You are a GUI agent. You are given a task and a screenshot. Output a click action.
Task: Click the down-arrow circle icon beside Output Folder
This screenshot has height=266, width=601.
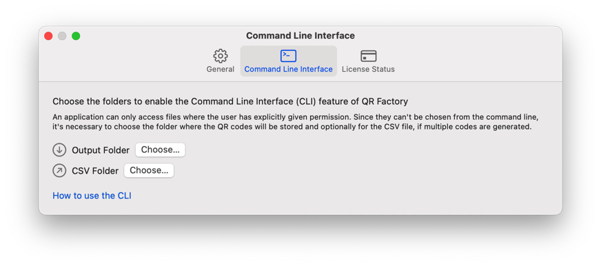pos(59,150)
